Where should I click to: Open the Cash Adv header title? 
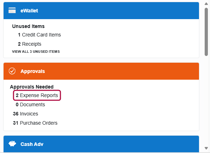pos(32,144)
